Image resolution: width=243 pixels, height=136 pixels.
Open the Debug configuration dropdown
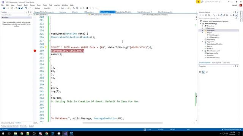tap(38, 8)
